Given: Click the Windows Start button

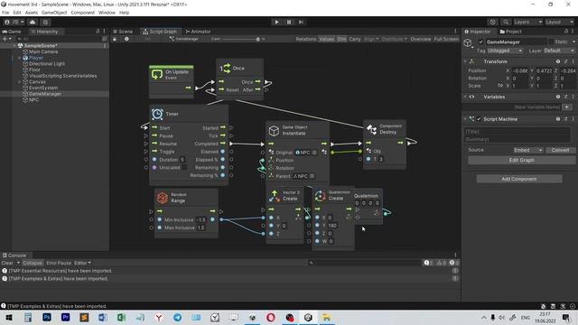Looking at the screenshot, I should pyautogui.click(x=9, y=317).
